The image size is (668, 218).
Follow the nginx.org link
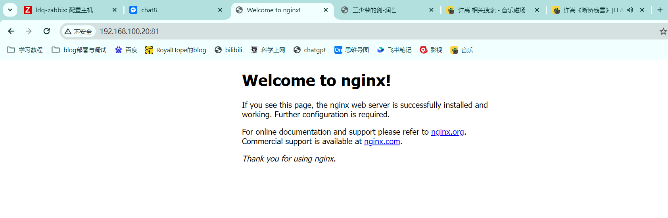click(447, 132)
